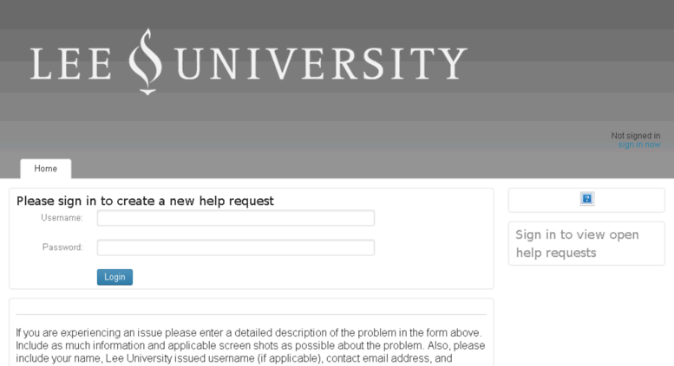This screenshot has width=674, height=366.
Task: Click the word UNIVERSITY in the header logo
Action: [x=321, y=63]
